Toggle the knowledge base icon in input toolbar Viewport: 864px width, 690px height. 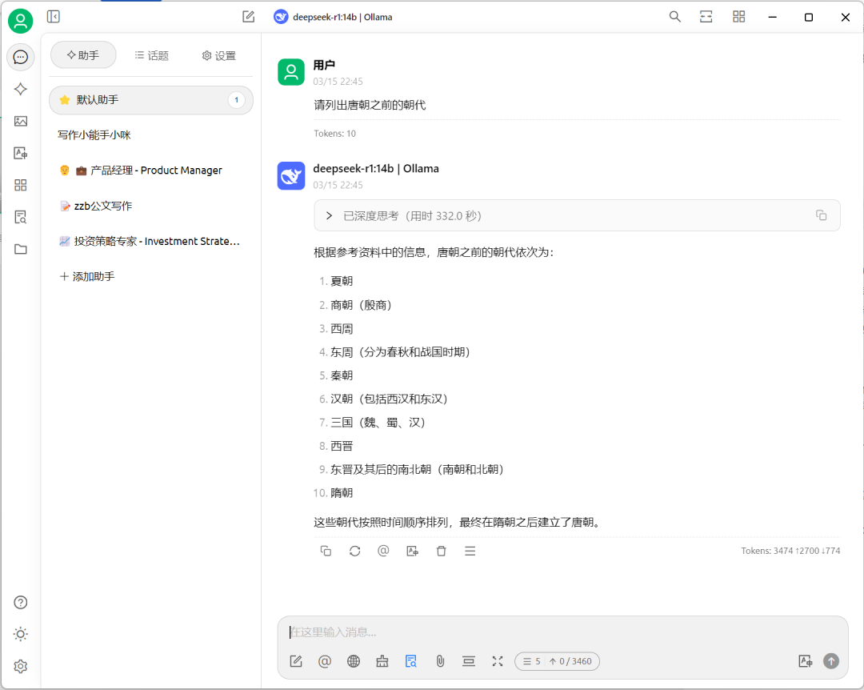[x=410, y=661]
